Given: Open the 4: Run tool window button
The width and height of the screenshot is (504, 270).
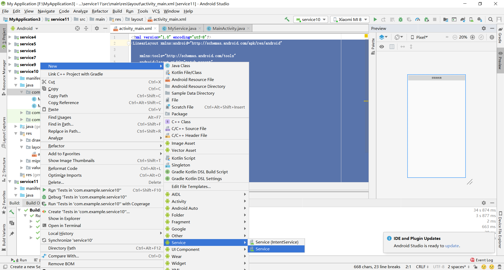Looking at the screenshot, I should pos(19,260).
